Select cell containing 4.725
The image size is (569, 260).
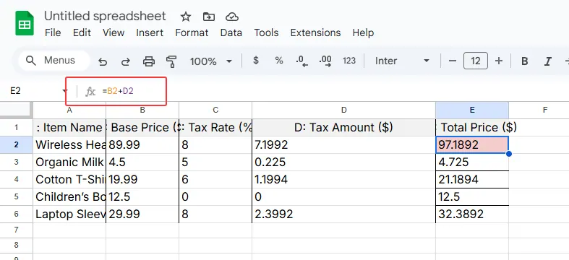(x=472, y=162)
